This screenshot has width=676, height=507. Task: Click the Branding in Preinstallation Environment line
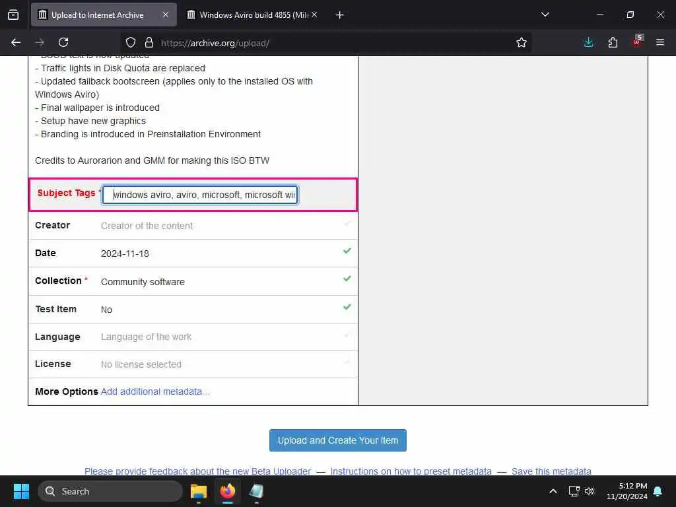tap(148, 134)
